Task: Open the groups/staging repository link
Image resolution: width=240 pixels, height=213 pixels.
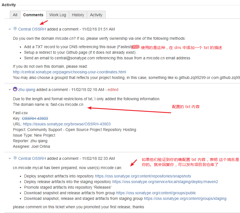Action: tap(185, 198)
